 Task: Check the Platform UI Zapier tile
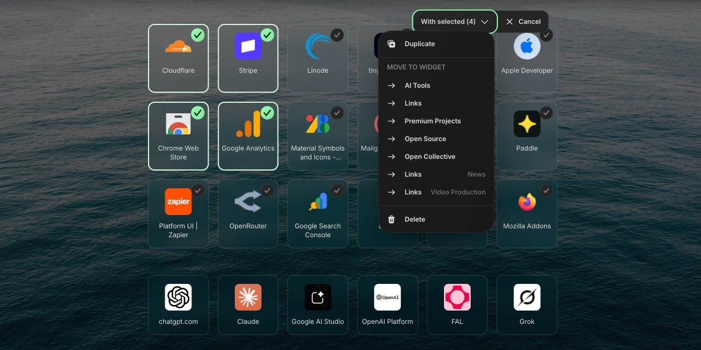[198, 191]
